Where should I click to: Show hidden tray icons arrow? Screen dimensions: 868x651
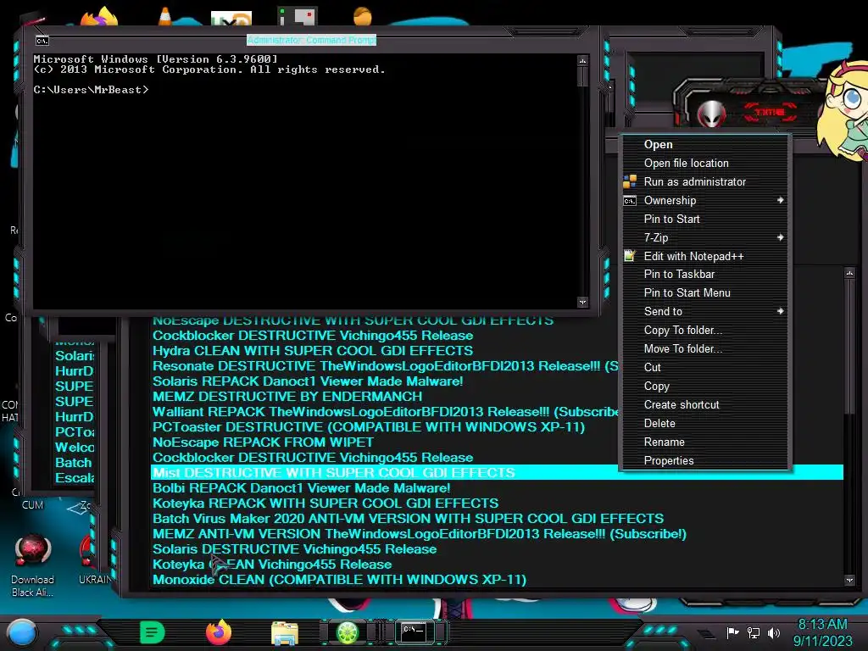pos(706,634)
